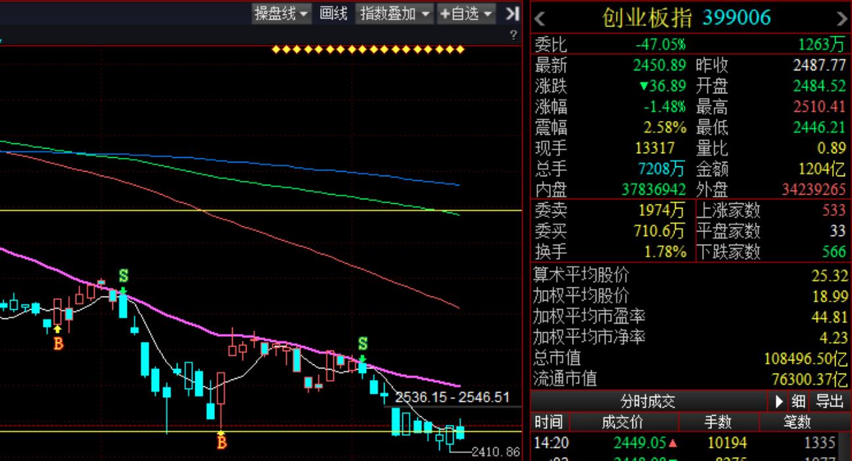Screen dimensions: 852x461
Task: Click the 细 detail button
Action: tap(798, 400)
